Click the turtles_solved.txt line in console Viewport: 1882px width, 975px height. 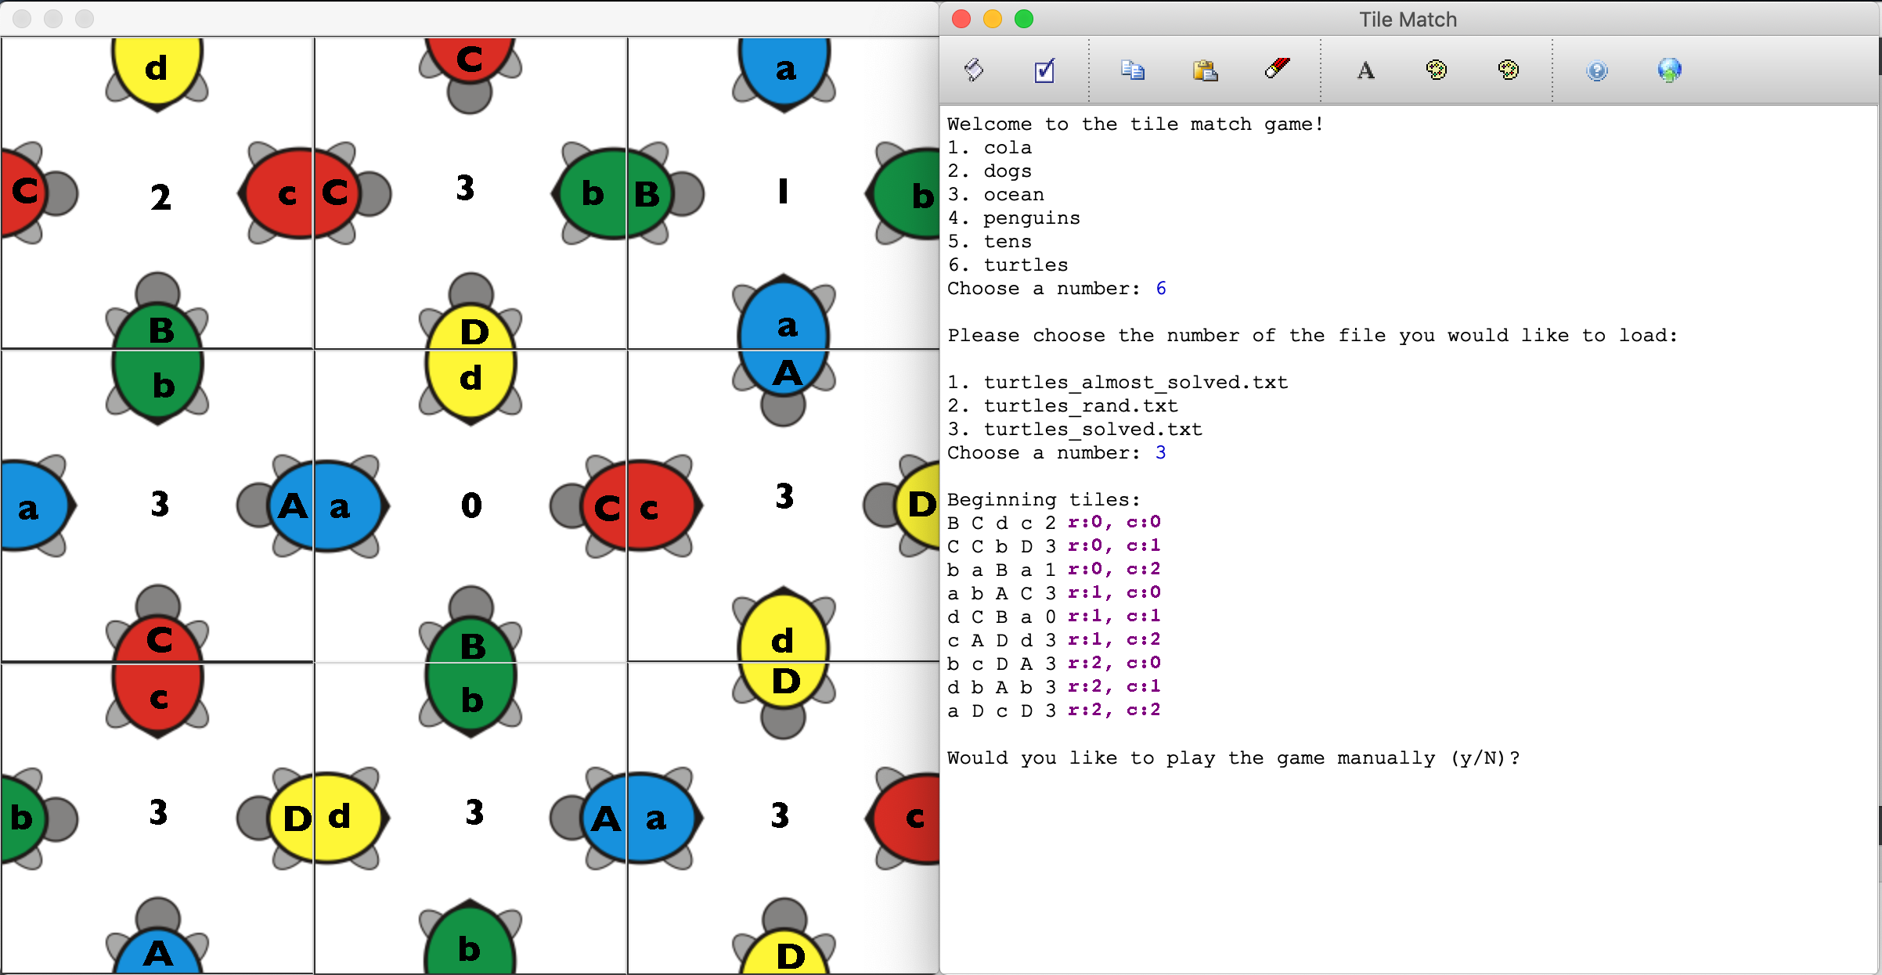coord(1092,430)
